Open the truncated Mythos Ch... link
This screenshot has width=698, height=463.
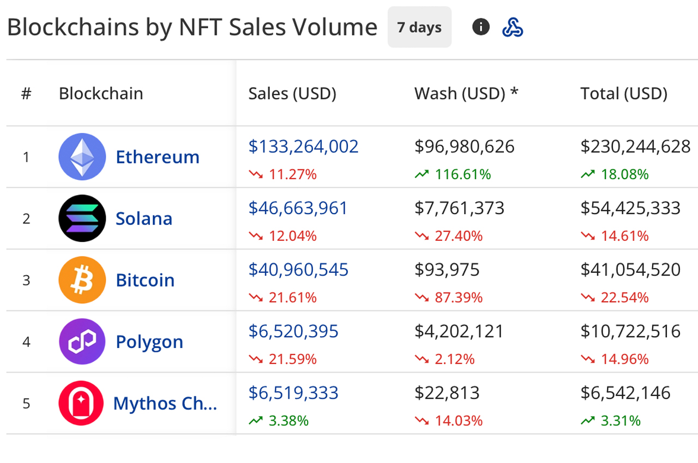point(166,403)
